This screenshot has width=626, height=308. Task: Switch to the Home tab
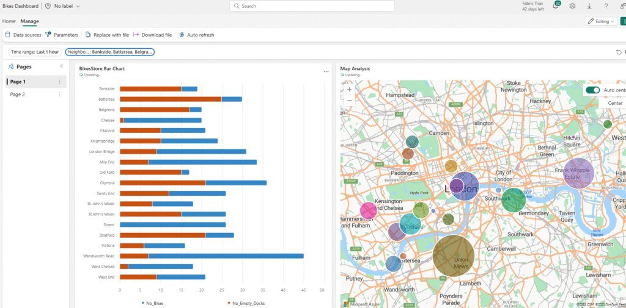tap(9, 21)
